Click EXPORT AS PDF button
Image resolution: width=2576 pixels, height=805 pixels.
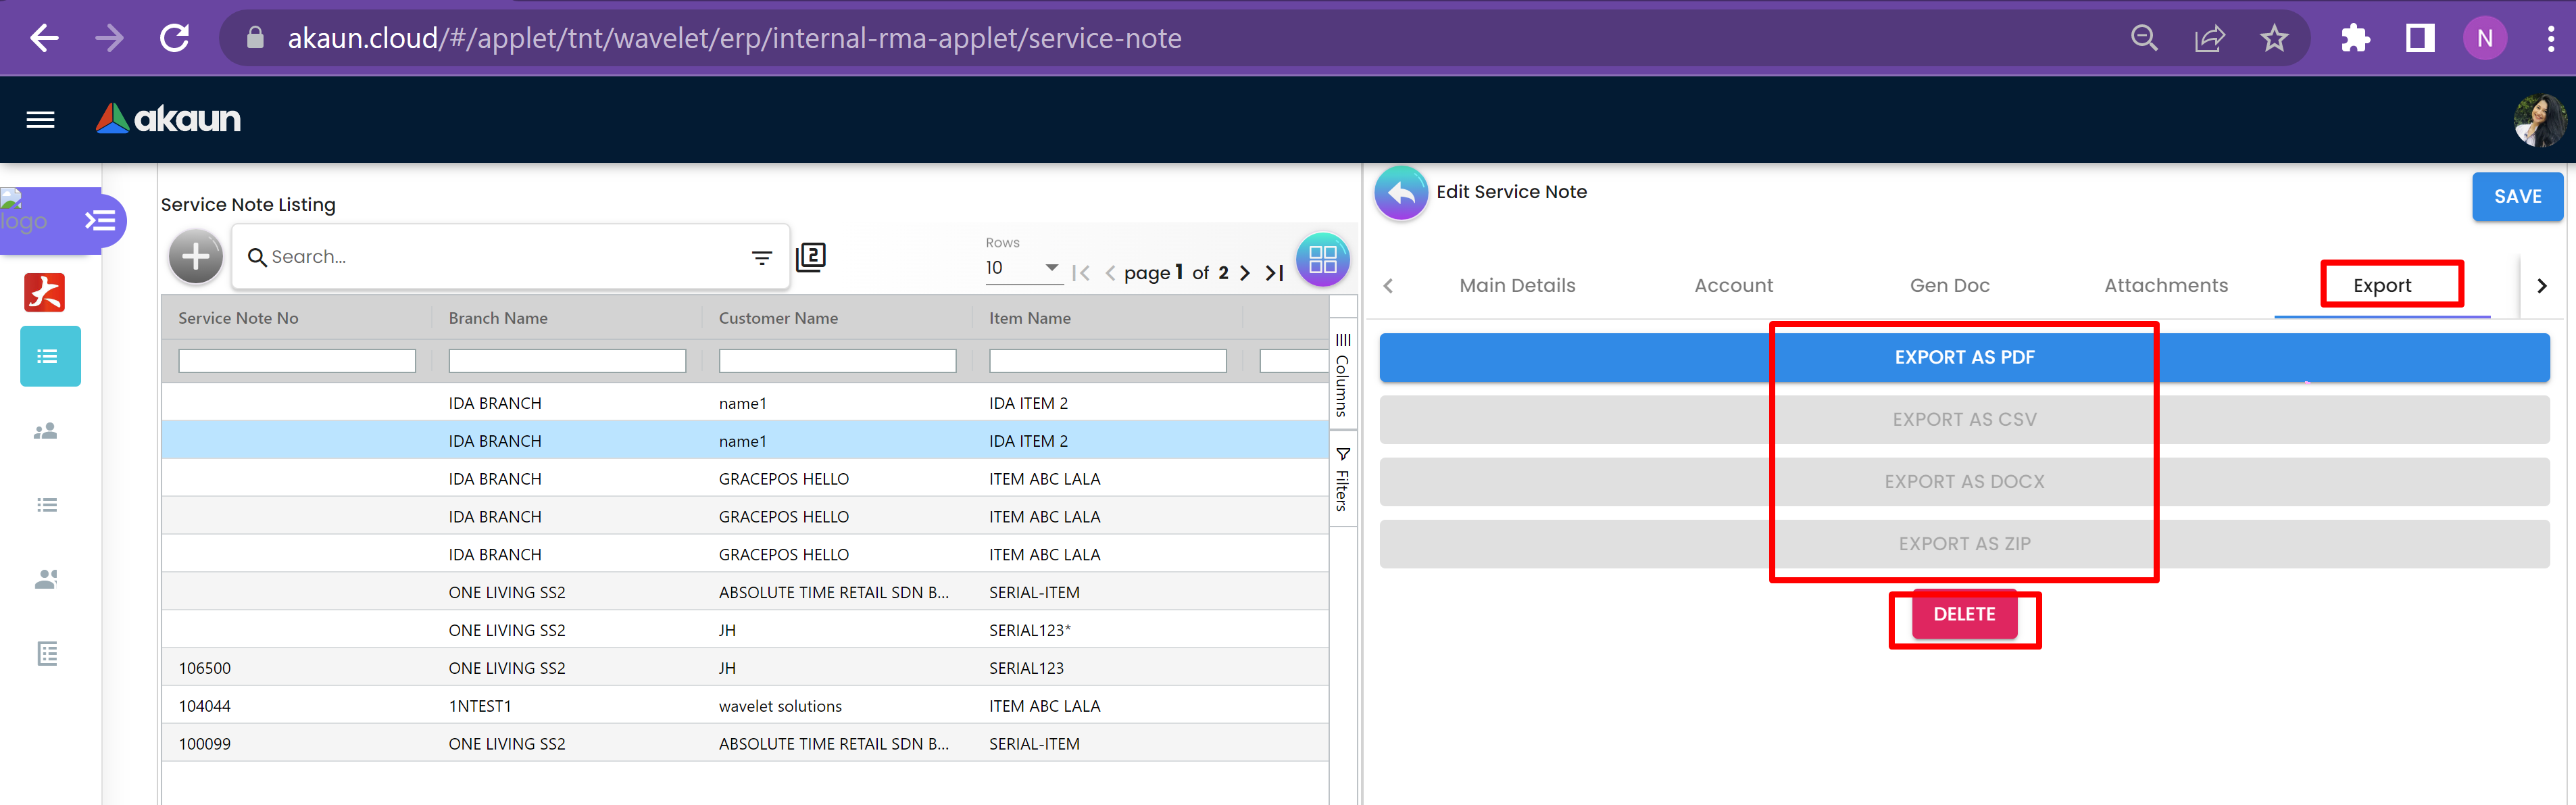tap(1963, 358)
